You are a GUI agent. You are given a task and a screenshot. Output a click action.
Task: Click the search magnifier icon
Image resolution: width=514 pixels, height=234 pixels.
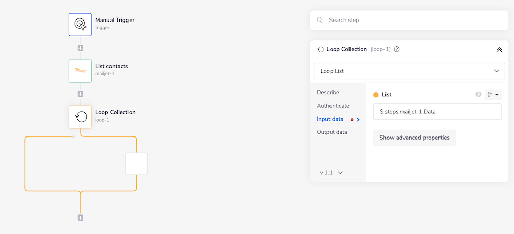tap(320, 20)
